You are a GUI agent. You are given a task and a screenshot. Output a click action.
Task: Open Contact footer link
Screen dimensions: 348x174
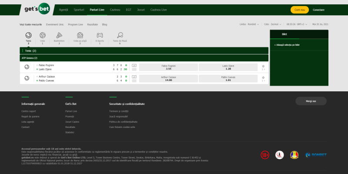(x=25, y=127)
